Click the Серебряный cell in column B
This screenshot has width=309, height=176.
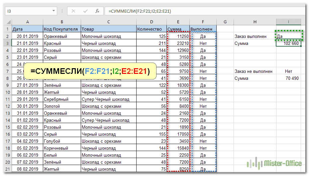(62, 99)
